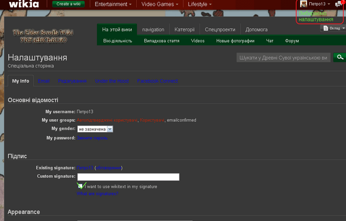Viewport: 346px width, 221px height.
Task: Focus the Custom signature text field
Action: click(x=128, y=177)
